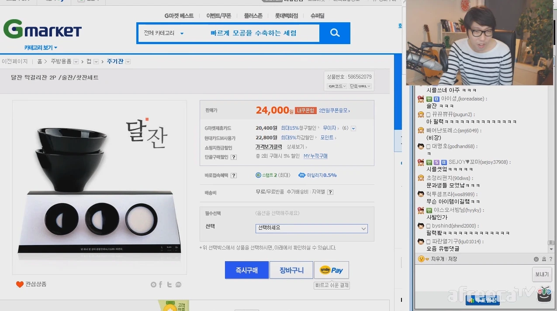Image resolution: width=557 pixels, height=311 pixels.
Task: Click the 상세보기 link
Action: point(297,147)
